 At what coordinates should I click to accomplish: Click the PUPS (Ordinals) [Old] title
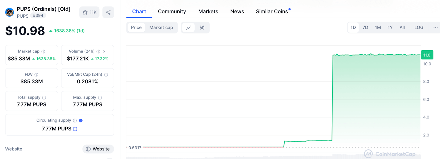pyautogui.click(x=43, y=9)
